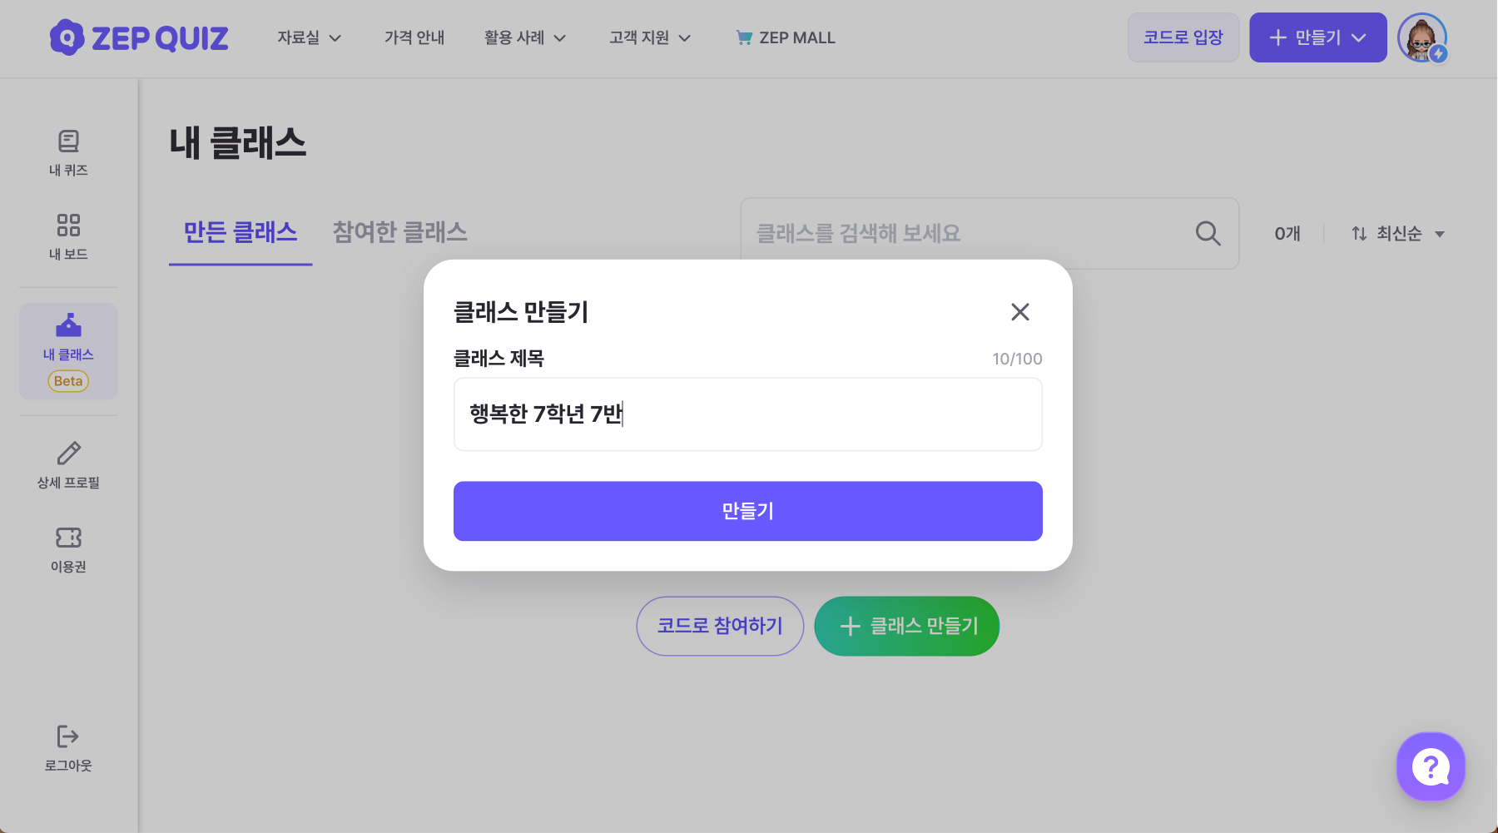Switch to 참여한 클래스 tab

400,232
